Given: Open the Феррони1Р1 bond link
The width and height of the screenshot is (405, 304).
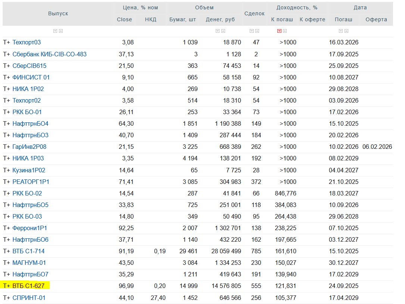Looking at the screenshot, I should [x=30, y=228].
